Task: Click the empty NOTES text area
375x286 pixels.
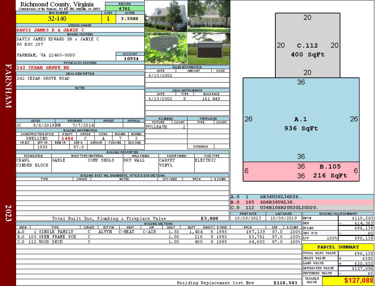Action: pyautogui.click(x=80, y=104)
